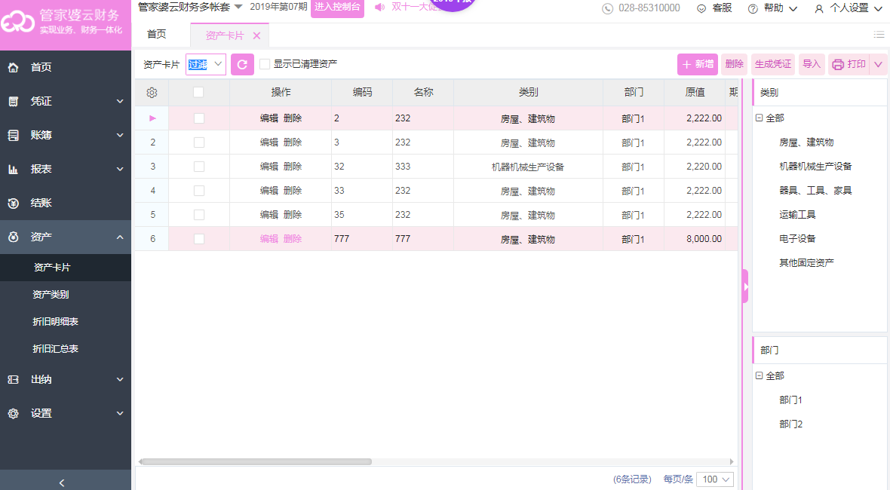The width and height of the screenshot is (890, 490).
Task: Collapse the 类别 全部 tree node
Action: (759, 118)
